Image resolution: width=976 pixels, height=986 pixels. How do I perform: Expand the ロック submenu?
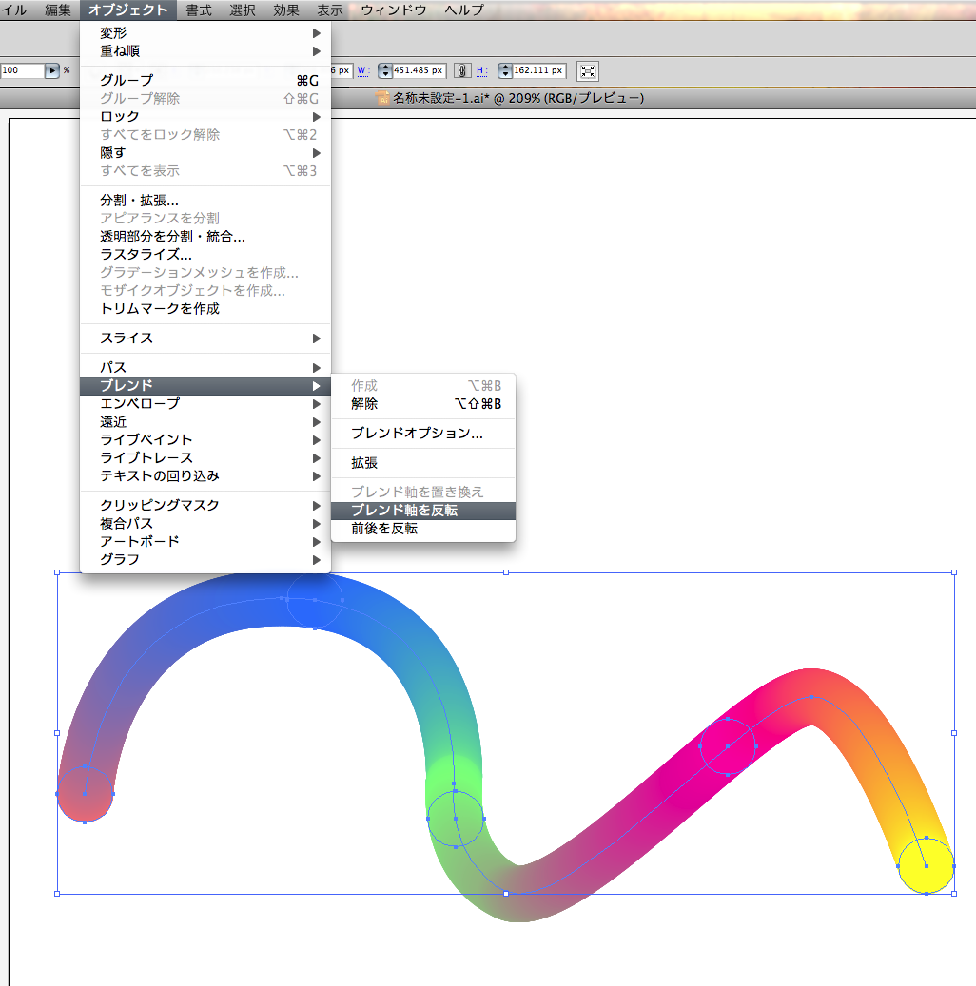(205, 116)
